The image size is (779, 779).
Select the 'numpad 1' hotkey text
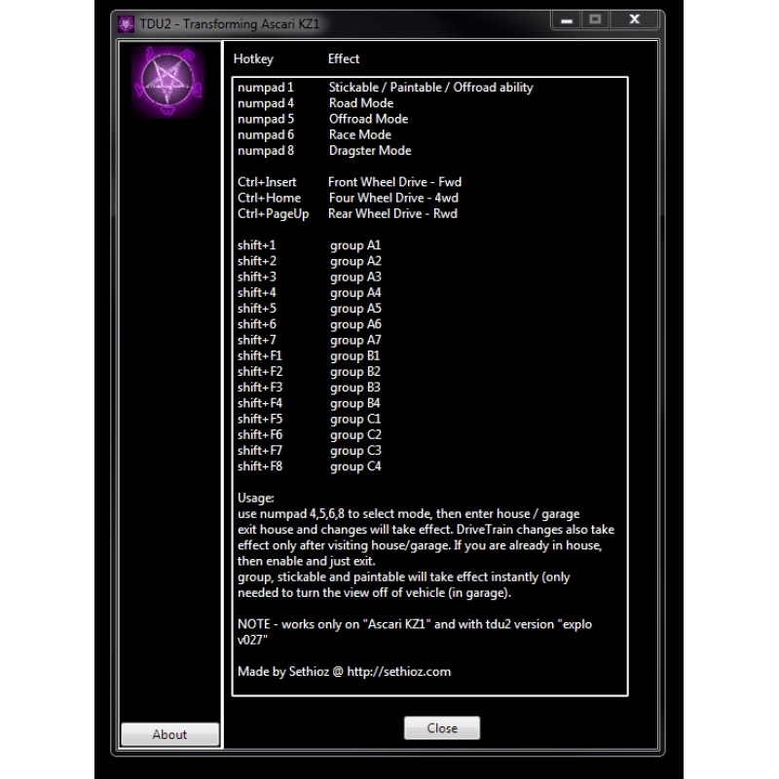[x=265, y=88]
